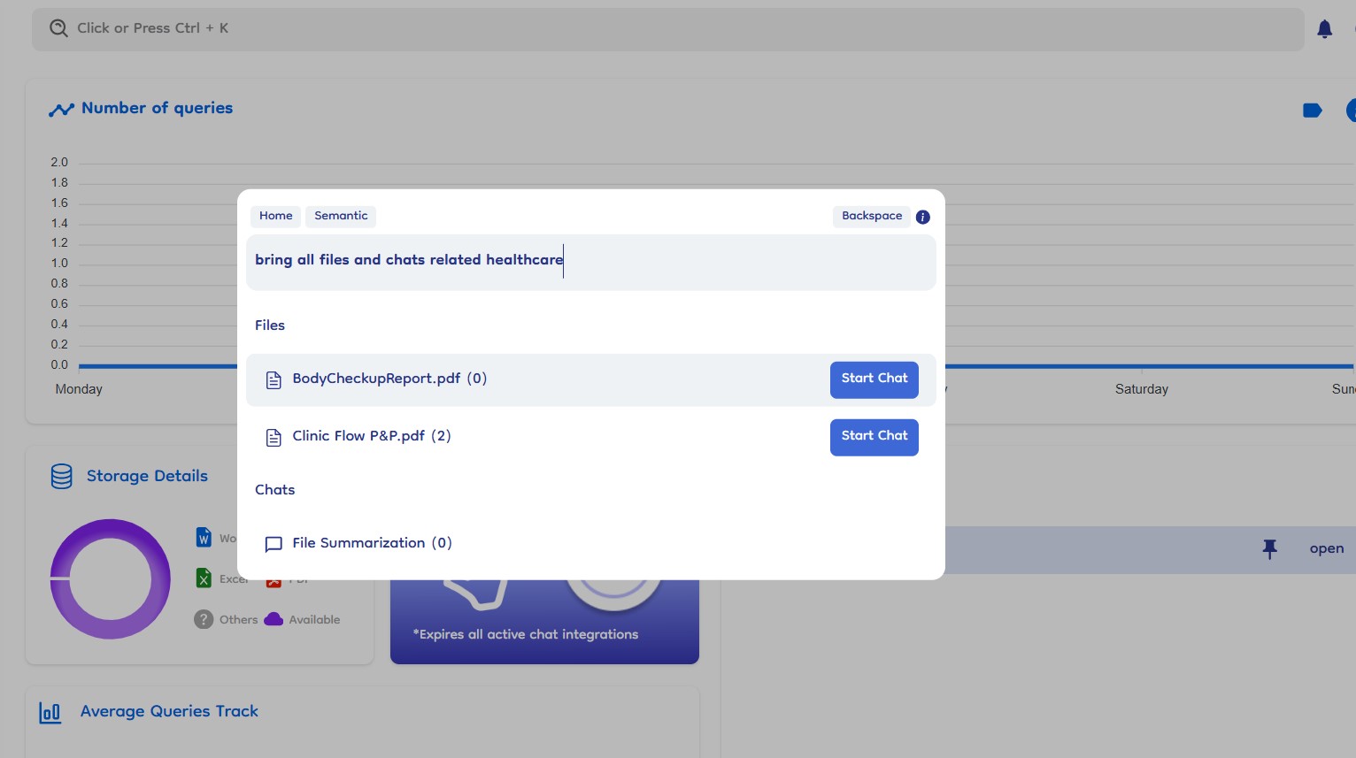
Task: Start Chat with BodyCheckupReport.pdf
Action: click(x=874, y=379)
